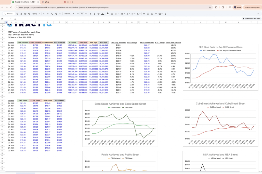Image resolution: width=262 pixels, height=174 pixels.
Task: Expand the Name box dropdown arrow
Action: 11,19
